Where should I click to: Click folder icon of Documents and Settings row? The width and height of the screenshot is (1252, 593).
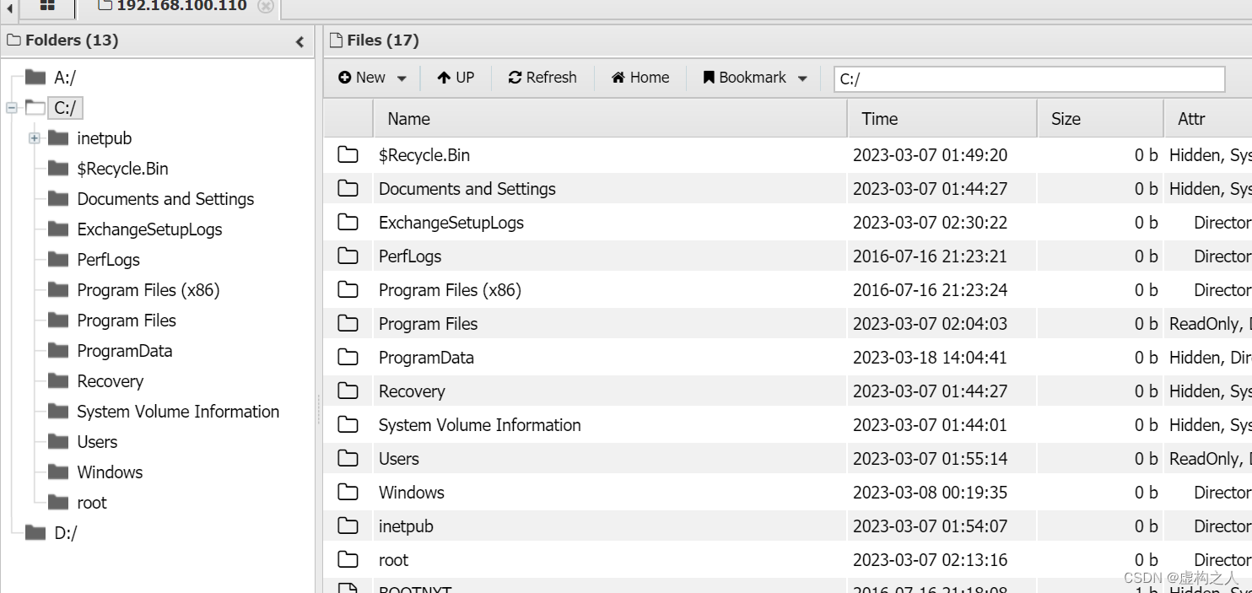coord(348,188)
